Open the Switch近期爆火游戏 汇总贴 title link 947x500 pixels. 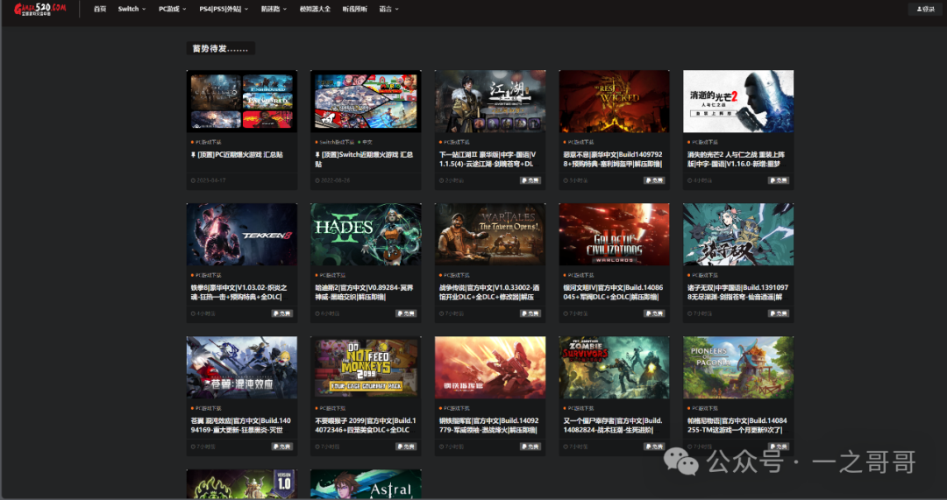tap(364, 159)
